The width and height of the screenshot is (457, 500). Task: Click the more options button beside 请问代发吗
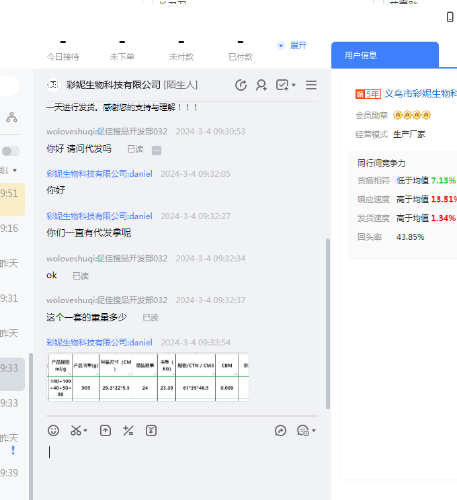pos(157,150)
